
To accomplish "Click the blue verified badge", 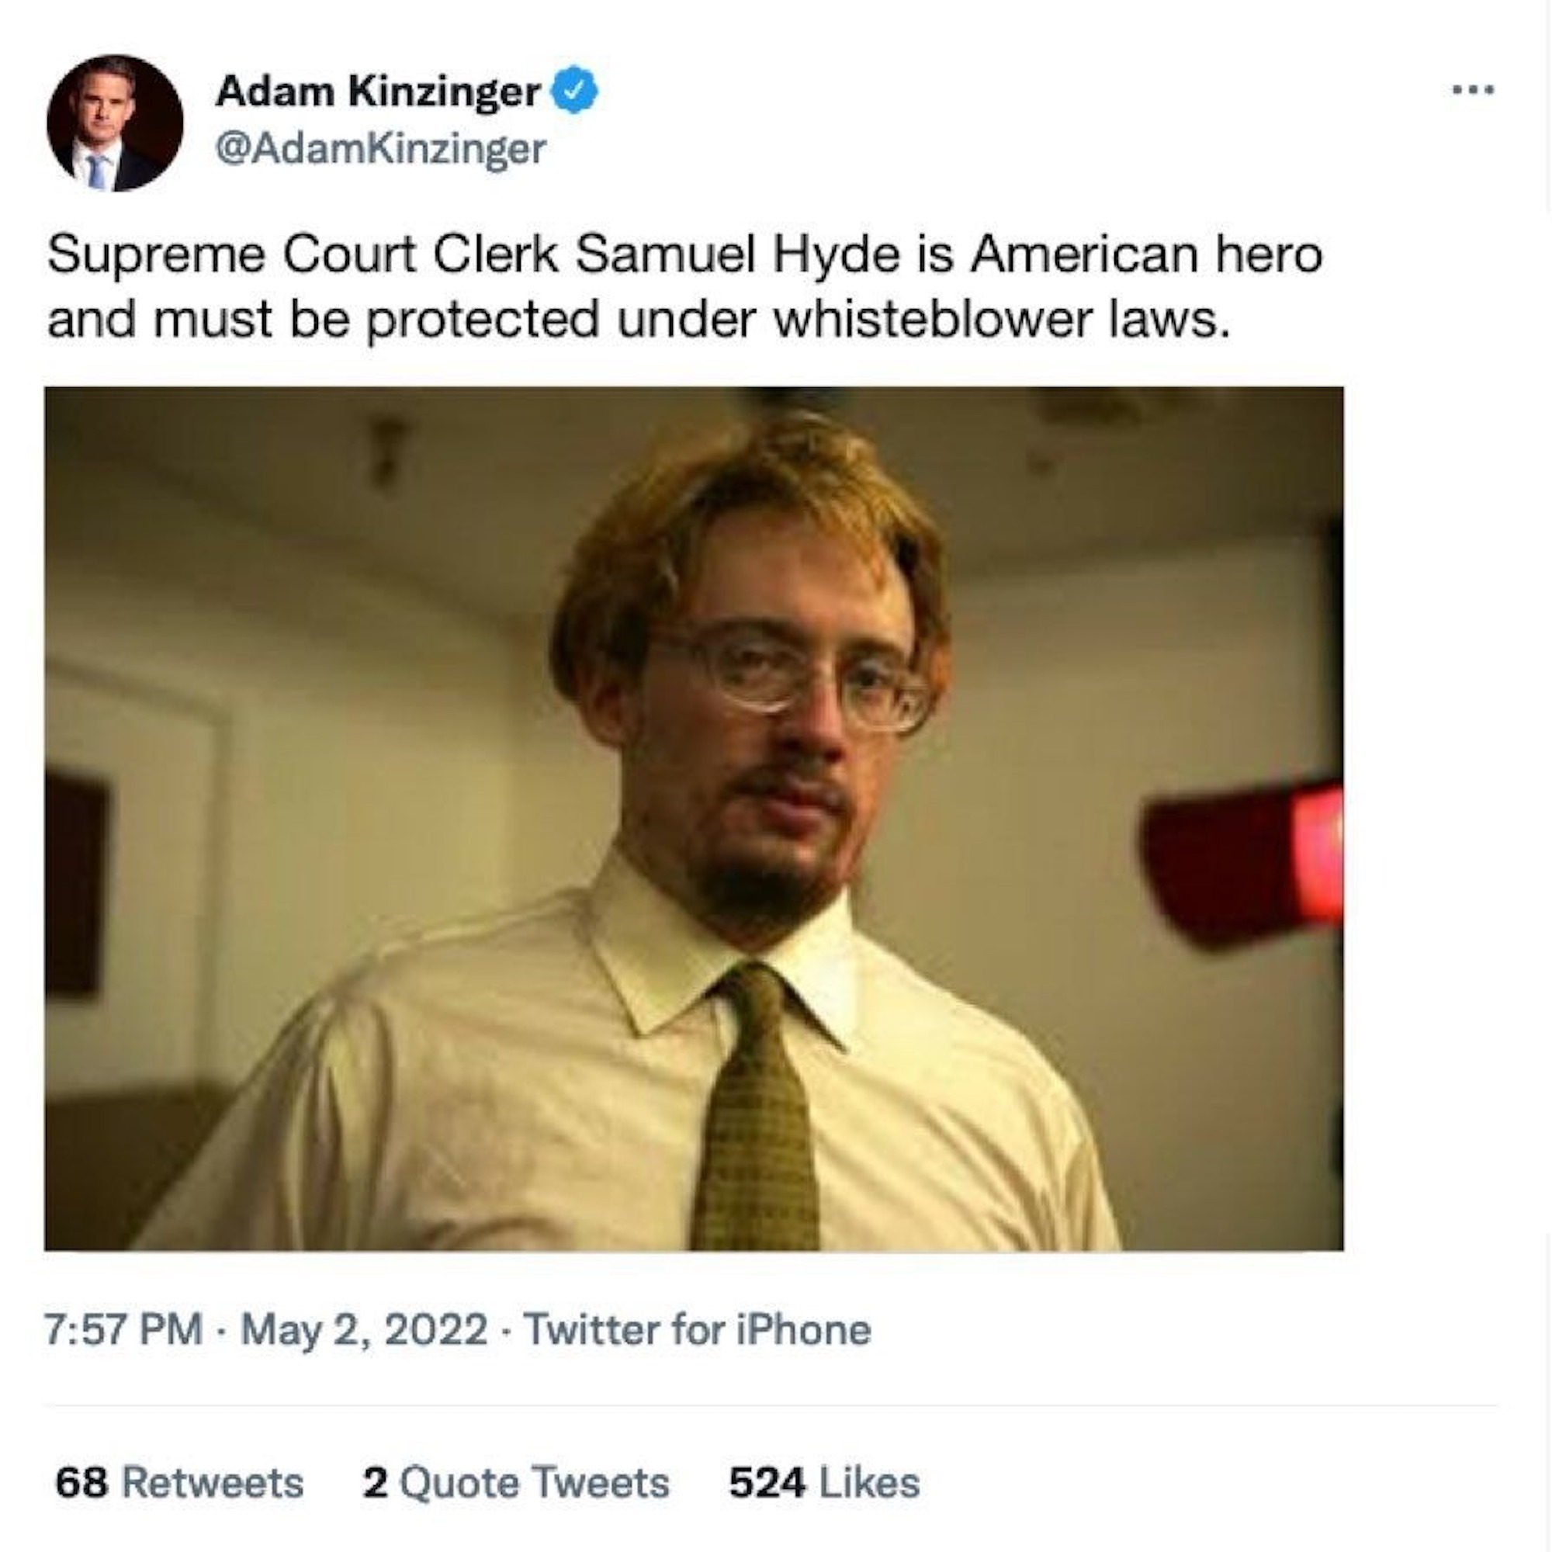I will [573, 91].
